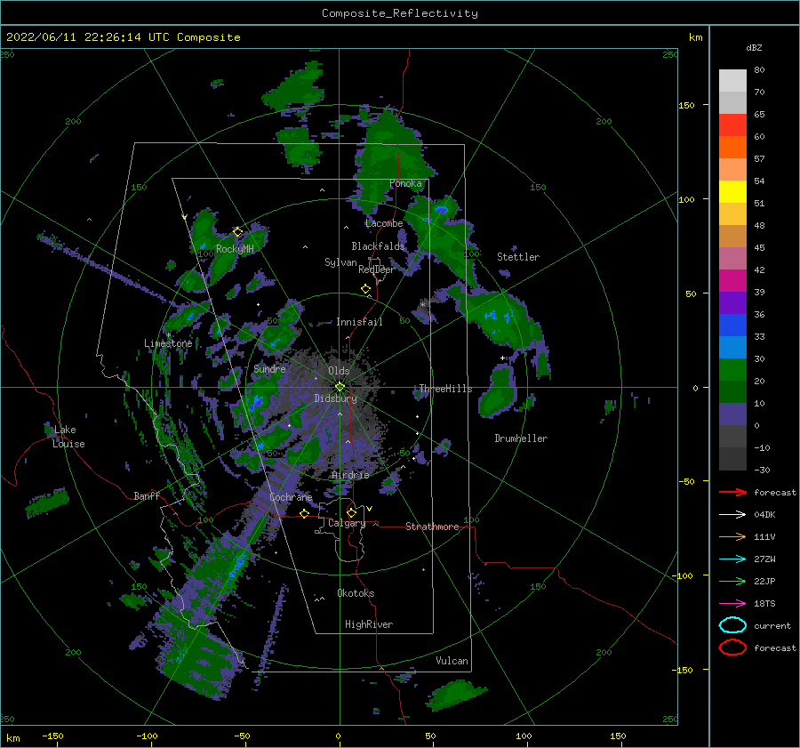This screenshot has width=800, height=748.
Task: Pick the light gray 70-80 dBZ swatch
Action: pos(732,80)
